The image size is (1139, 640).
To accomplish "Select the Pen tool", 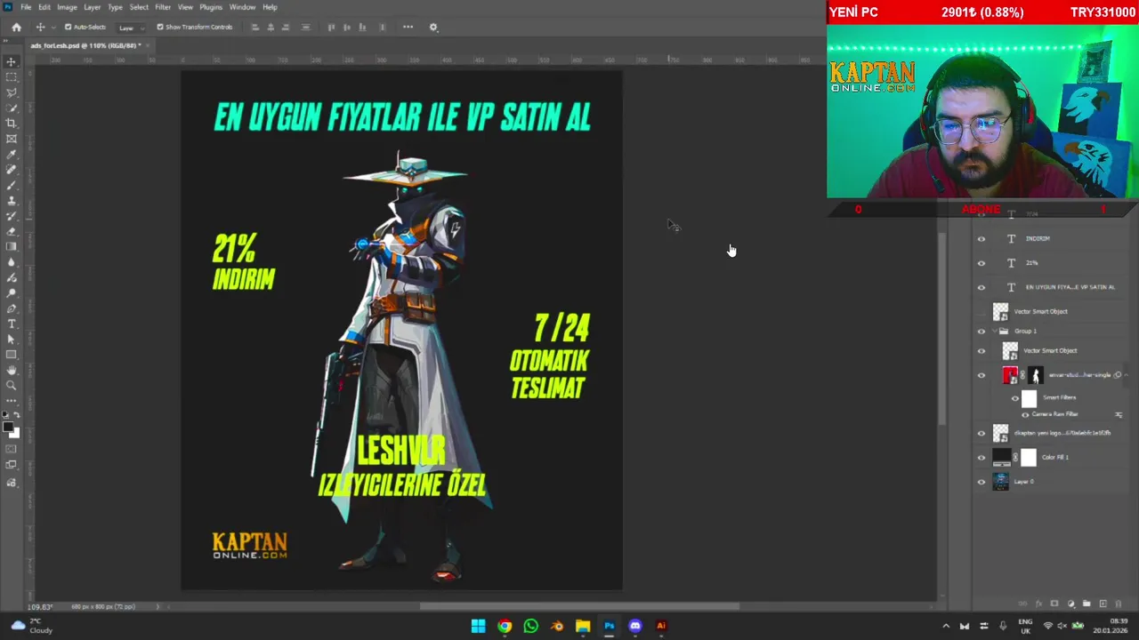I will (x=12, y=308).
